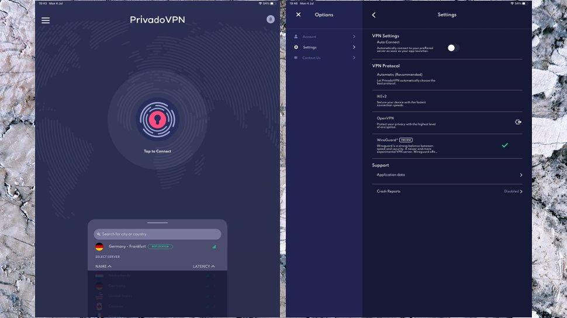This screenshot has height=318, width=567.
Task: Expand the Settings row chevron
Action: pyautogui.click(x=354, y=47)
